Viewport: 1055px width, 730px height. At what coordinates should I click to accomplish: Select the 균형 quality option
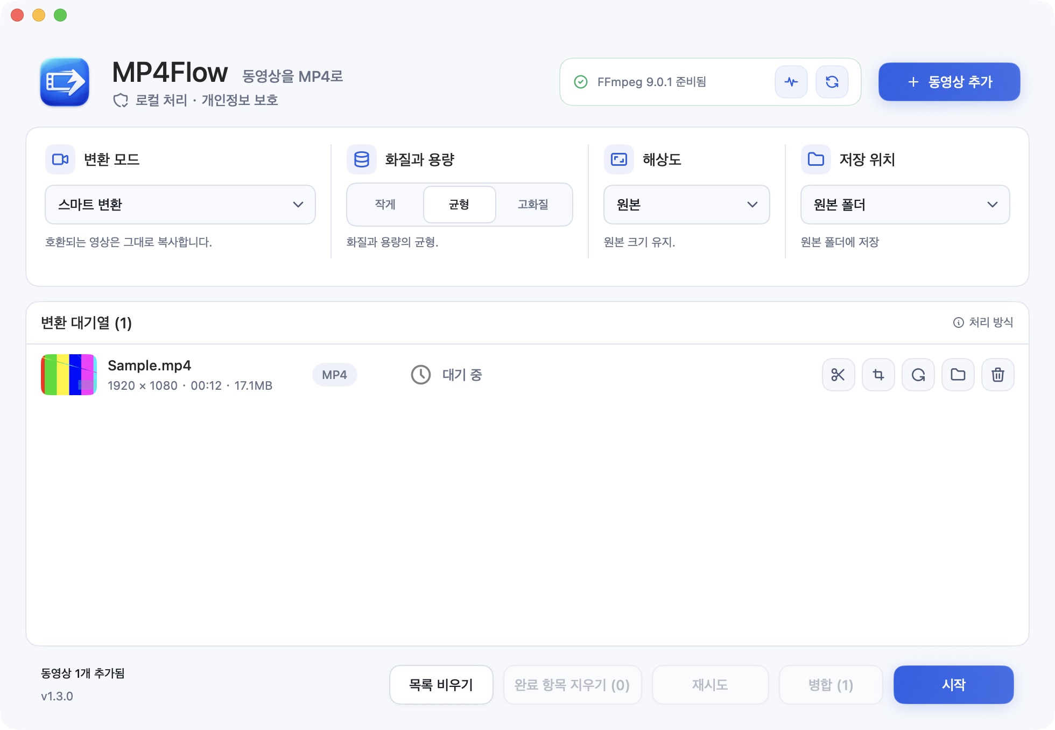coord(460,205)
